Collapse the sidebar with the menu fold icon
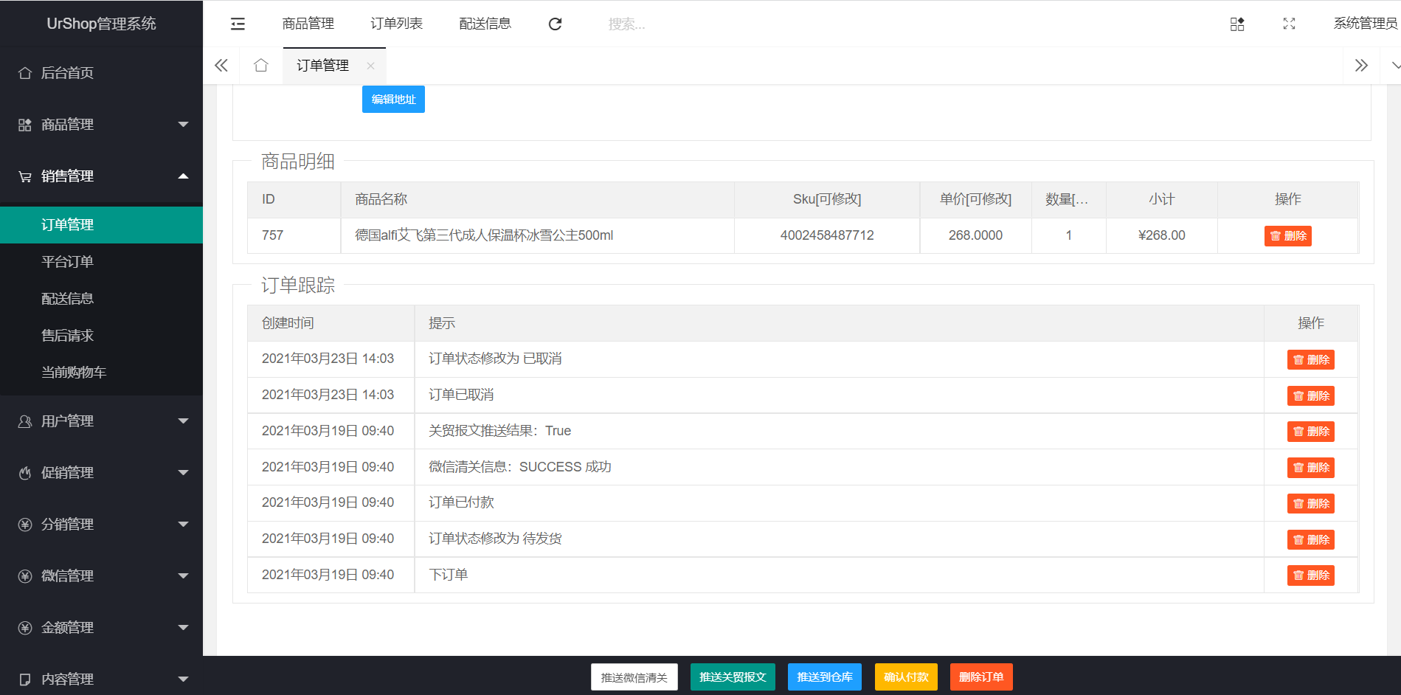The image size is (1401, 695). click(238, 24)
